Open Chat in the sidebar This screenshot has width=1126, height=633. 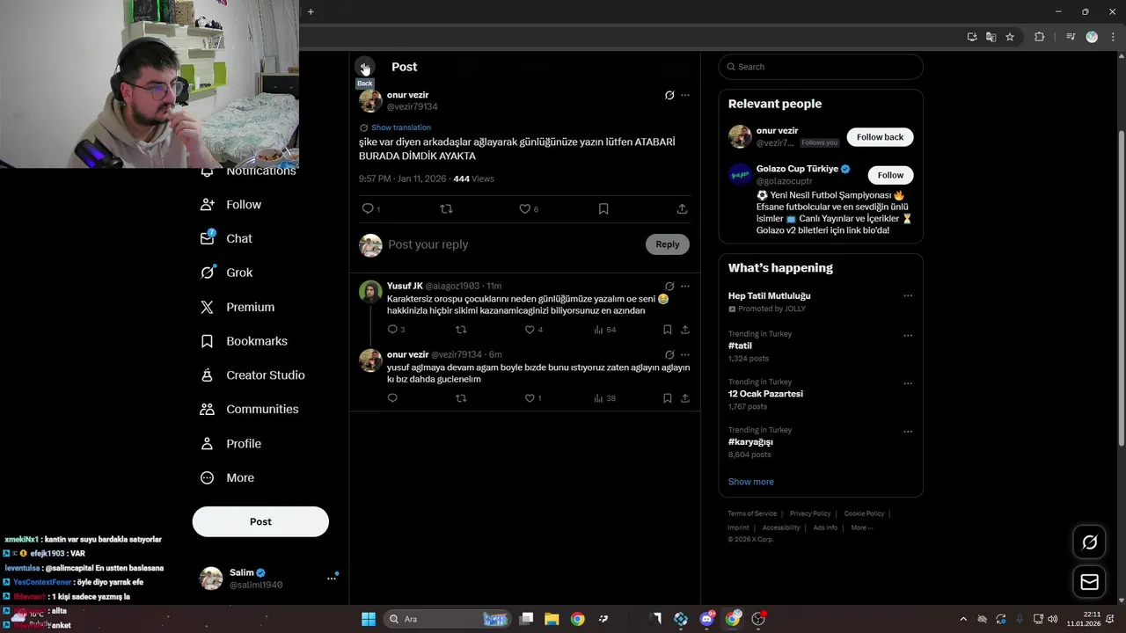226,238
